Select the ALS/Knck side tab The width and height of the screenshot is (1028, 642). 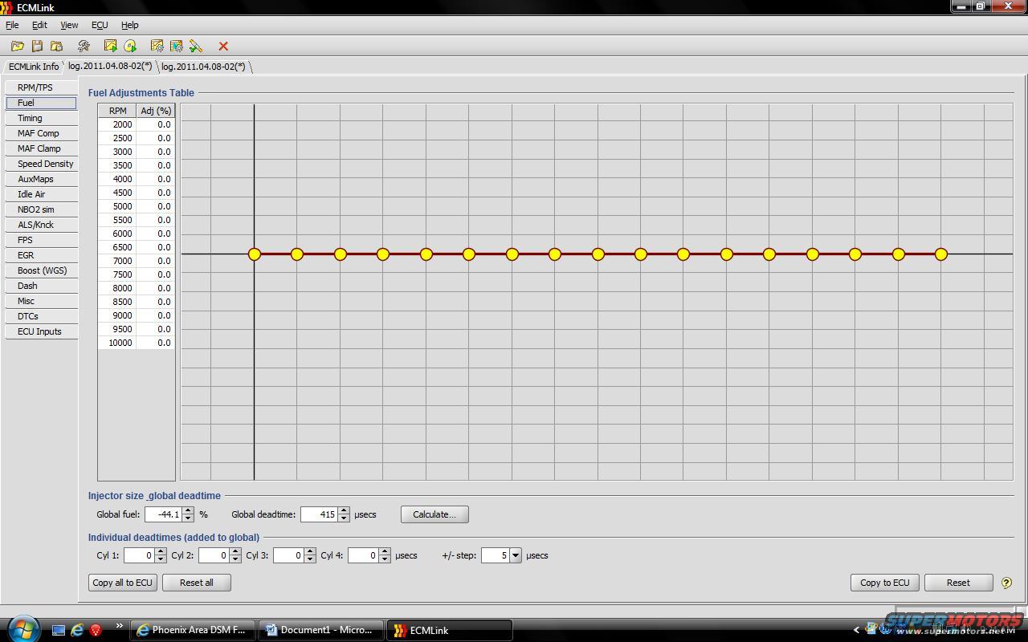click(x=41, y=225)
